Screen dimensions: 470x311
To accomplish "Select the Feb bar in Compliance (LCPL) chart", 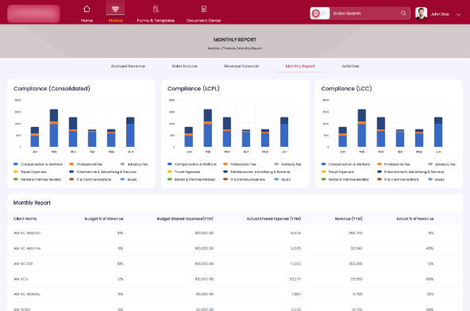I will (208, 128).
